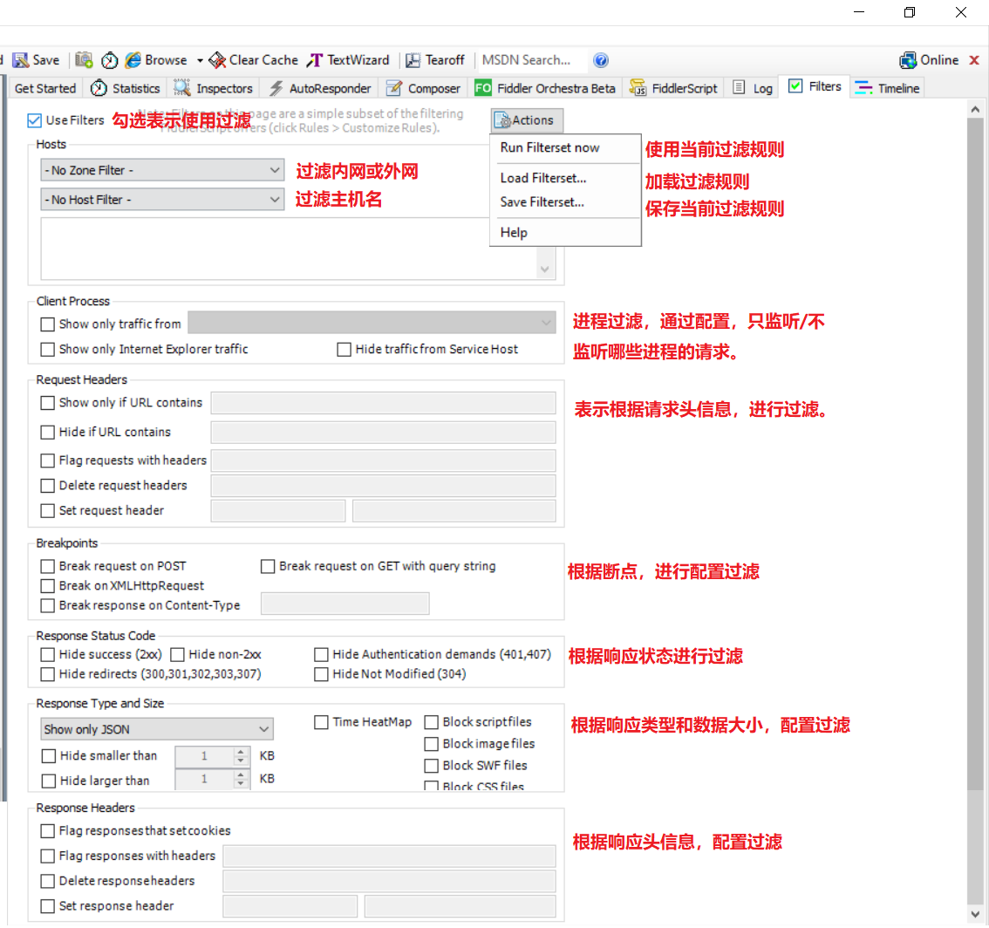Screen dimensions: 989x928
Task: Choose Save Filterset... menu entry
Action: pos(542,202)
